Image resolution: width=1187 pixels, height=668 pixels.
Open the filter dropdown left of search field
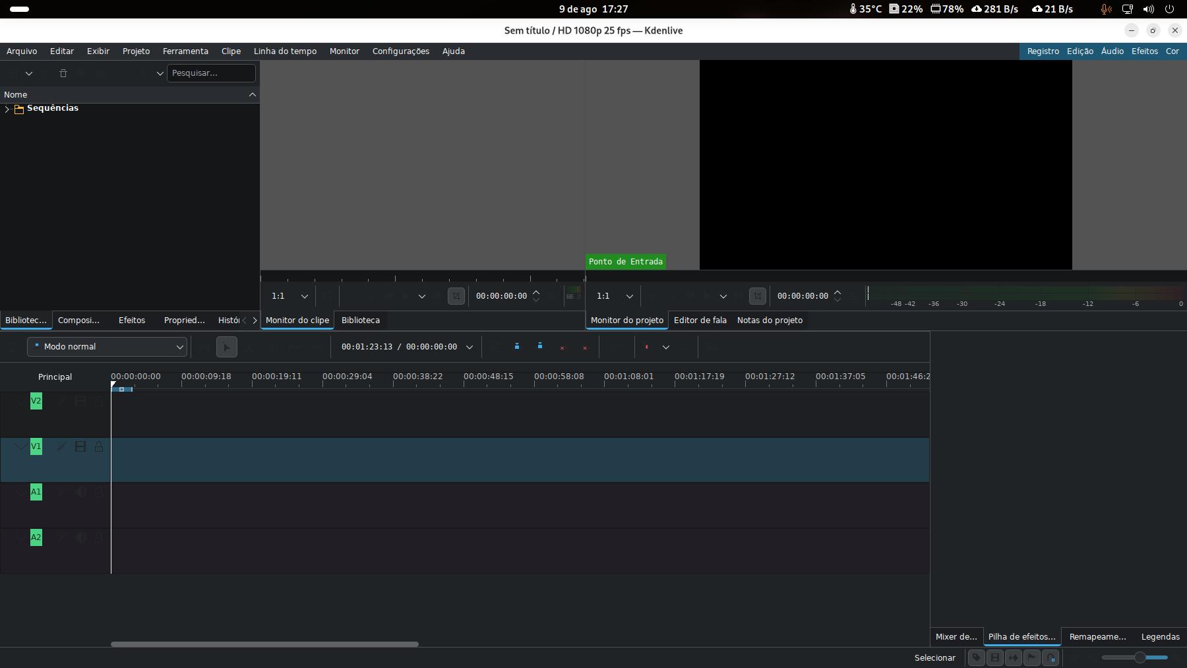click(160, 73)
